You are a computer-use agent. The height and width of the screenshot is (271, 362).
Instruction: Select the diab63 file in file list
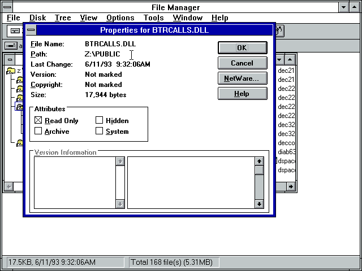click(286, 152)
